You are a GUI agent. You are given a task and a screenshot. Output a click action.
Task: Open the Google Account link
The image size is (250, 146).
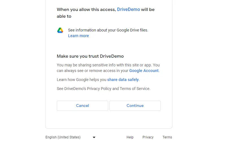tap(144, 71)
